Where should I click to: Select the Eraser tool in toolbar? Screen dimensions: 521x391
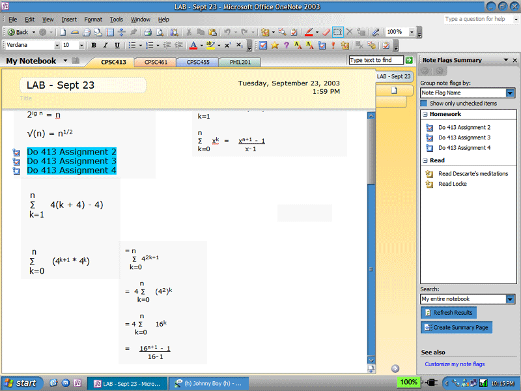pos(325,32)
